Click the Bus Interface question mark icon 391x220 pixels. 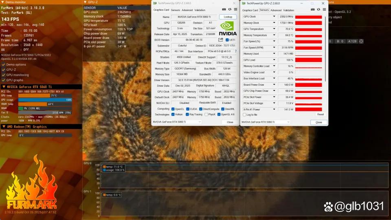[236, 51]
